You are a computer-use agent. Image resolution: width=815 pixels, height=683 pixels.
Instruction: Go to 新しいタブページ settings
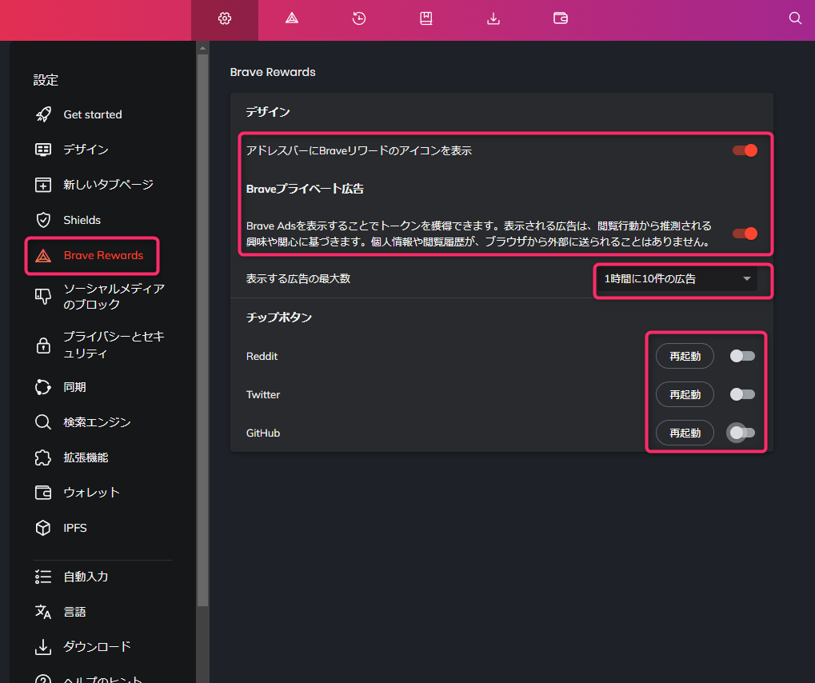click(x=108, y=185)
